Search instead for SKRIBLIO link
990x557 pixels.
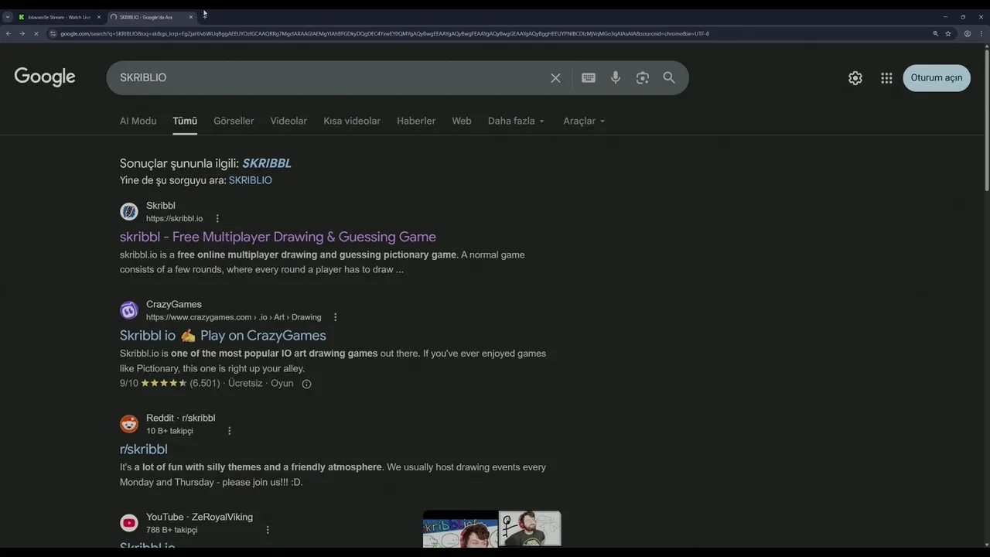pyautogui.click(x=251, y=180)
